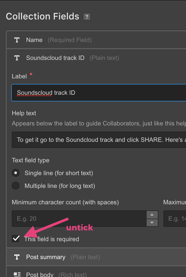Viewport: 186px width, 277px height.
Task: Click into the Label text input
Action: click(99, 93)
